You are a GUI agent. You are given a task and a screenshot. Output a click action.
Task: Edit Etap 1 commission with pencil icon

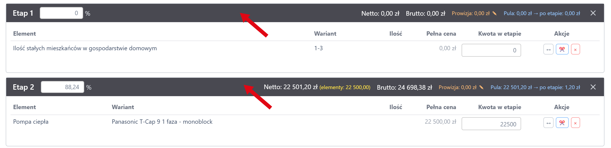pyautogui.click(x=494, y=13)
